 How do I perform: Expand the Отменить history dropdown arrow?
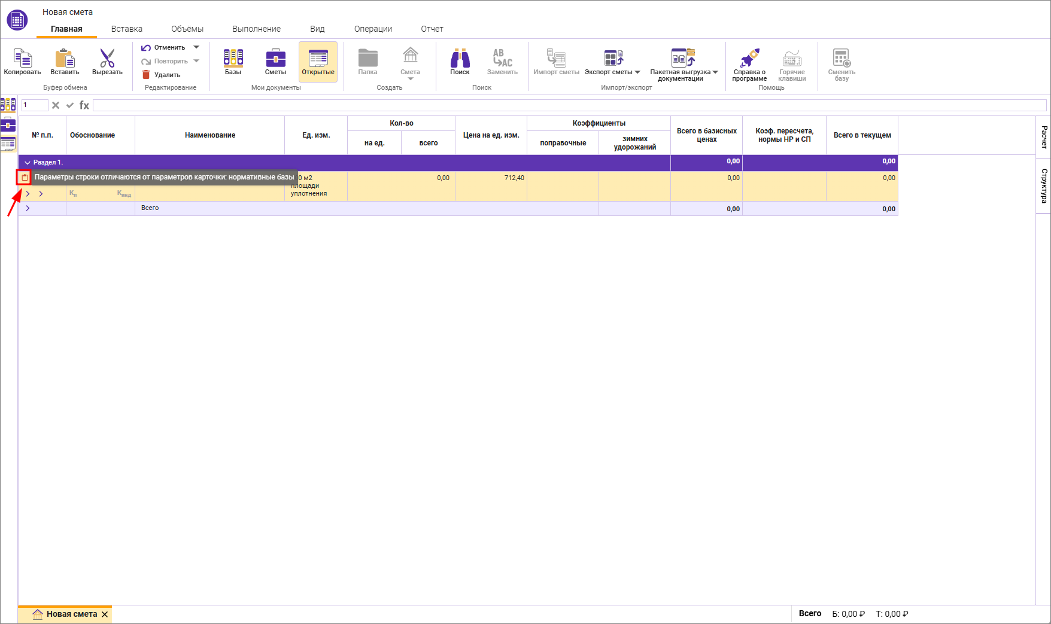click(x=196, y=47)
